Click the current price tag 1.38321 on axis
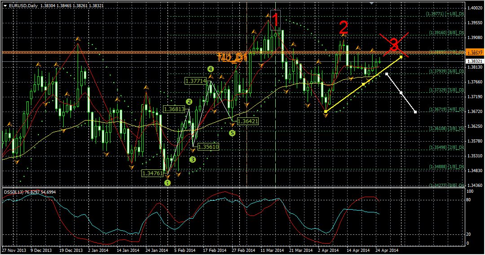 [x=474, y=61]
